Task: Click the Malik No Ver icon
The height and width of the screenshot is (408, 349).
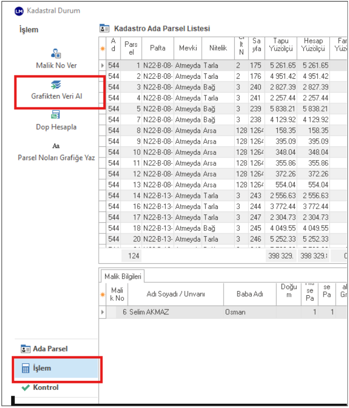Action: [56, 54]
